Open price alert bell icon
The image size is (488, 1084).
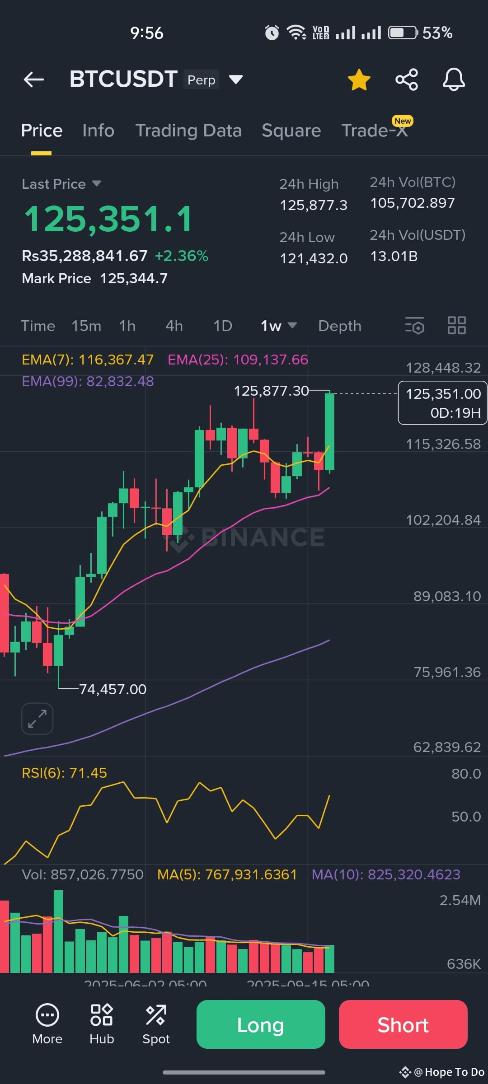(x=454, y=79)
